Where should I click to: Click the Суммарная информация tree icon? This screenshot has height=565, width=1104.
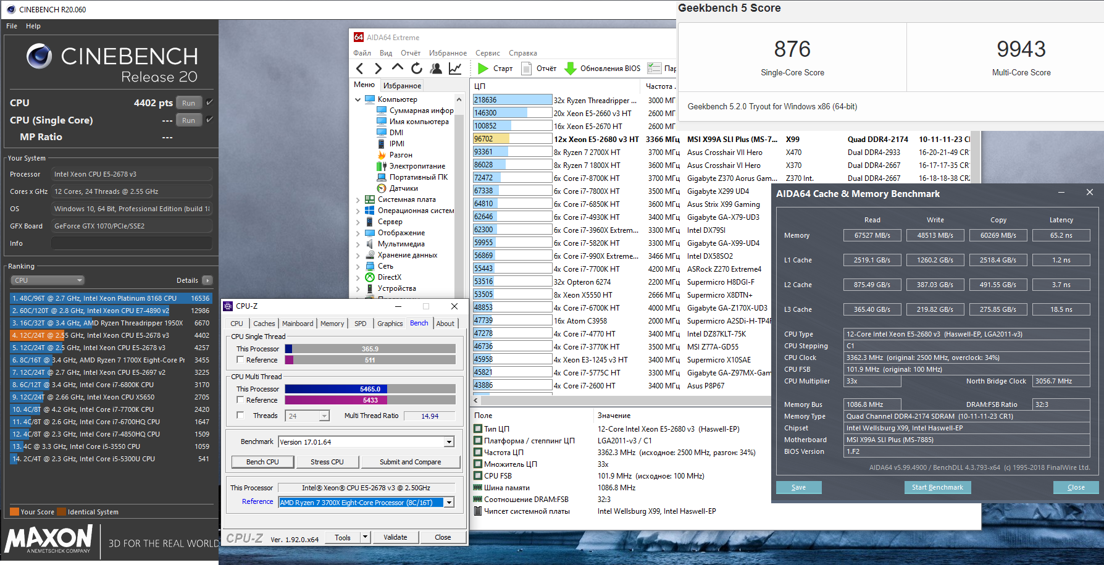pyautogui.click(x=382, y=111)
